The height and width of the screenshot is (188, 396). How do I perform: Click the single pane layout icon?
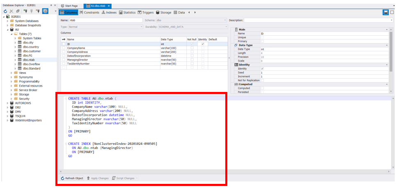click(392, 12)
